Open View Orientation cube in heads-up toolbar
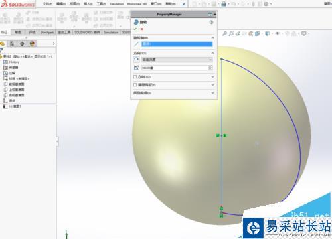The width and height of the screenshot is (332, 239). tap(257, 33)
